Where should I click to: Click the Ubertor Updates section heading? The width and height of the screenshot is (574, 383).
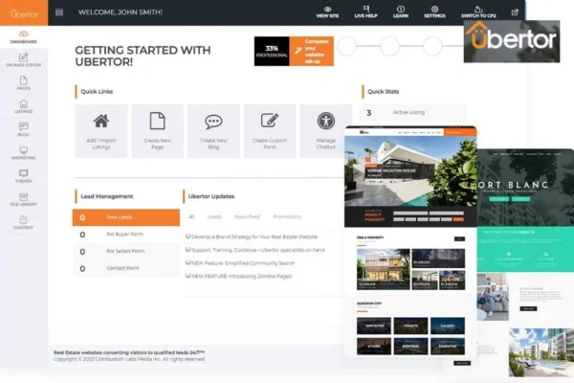(x=211, y=196)
